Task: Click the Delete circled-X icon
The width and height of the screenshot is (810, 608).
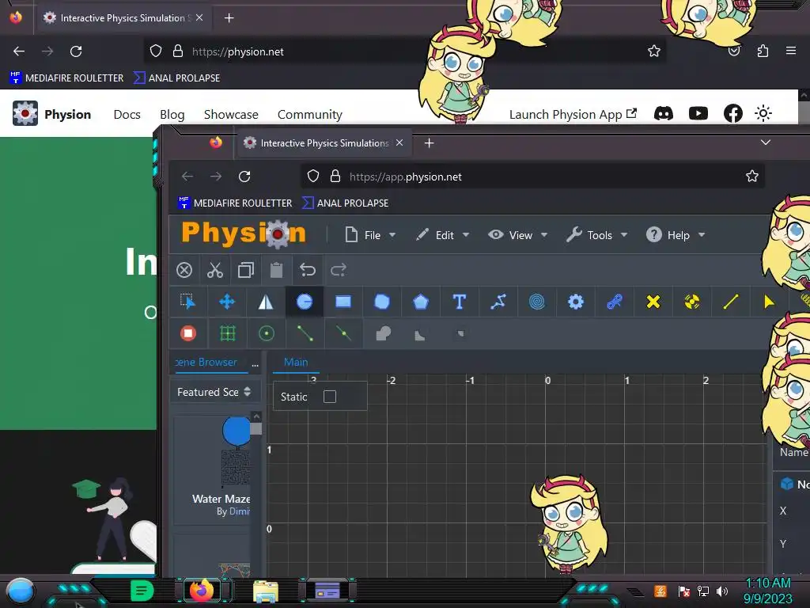Action: [184, 270]
